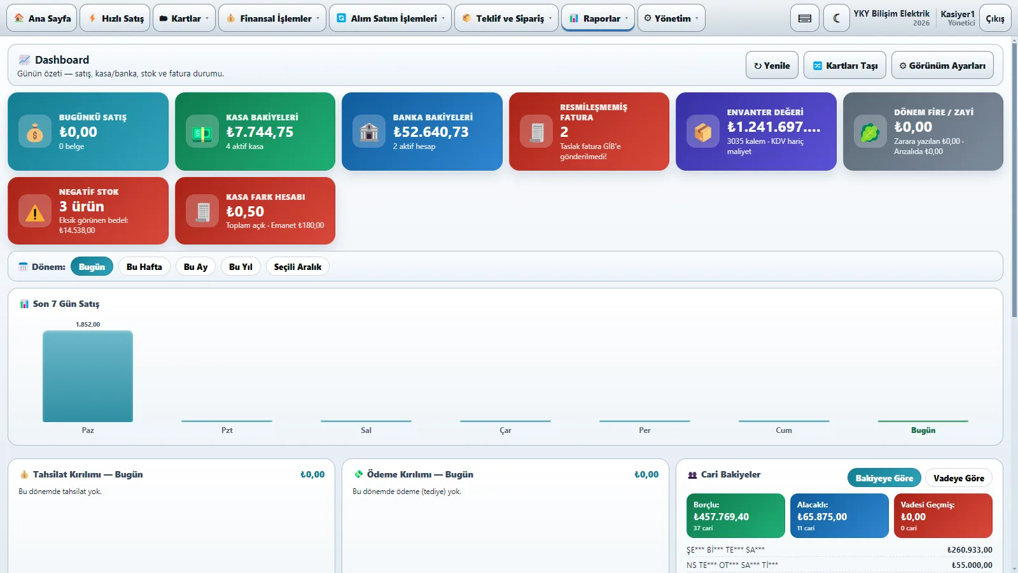Click the keyboard icon button in header
This screenshot has width=1018, height=573.
[805, 18]
